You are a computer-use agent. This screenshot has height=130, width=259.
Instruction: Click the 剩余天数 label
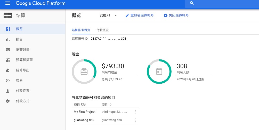click(x=183, y=72)
